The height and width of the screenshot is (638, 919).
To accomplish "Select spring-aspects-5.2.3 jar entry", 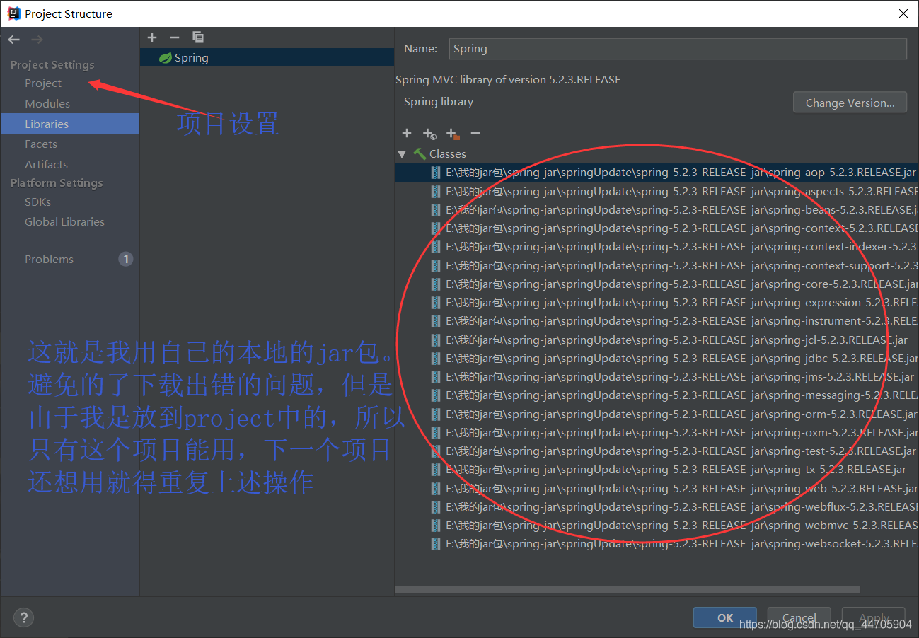I will coord(657,191).
